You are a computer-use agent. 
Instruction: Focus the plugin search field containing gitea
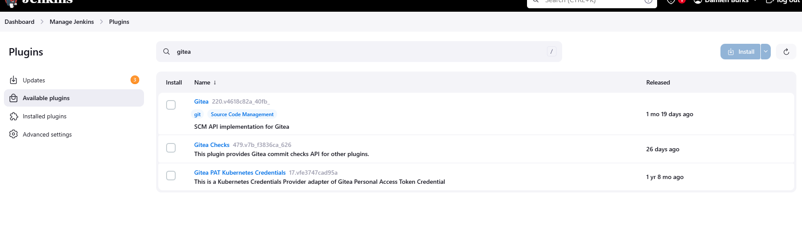pyautogui.click(x=359, y=52)
